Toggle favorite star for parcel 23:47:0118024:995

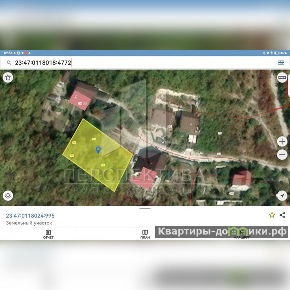(x=272, y=215)
